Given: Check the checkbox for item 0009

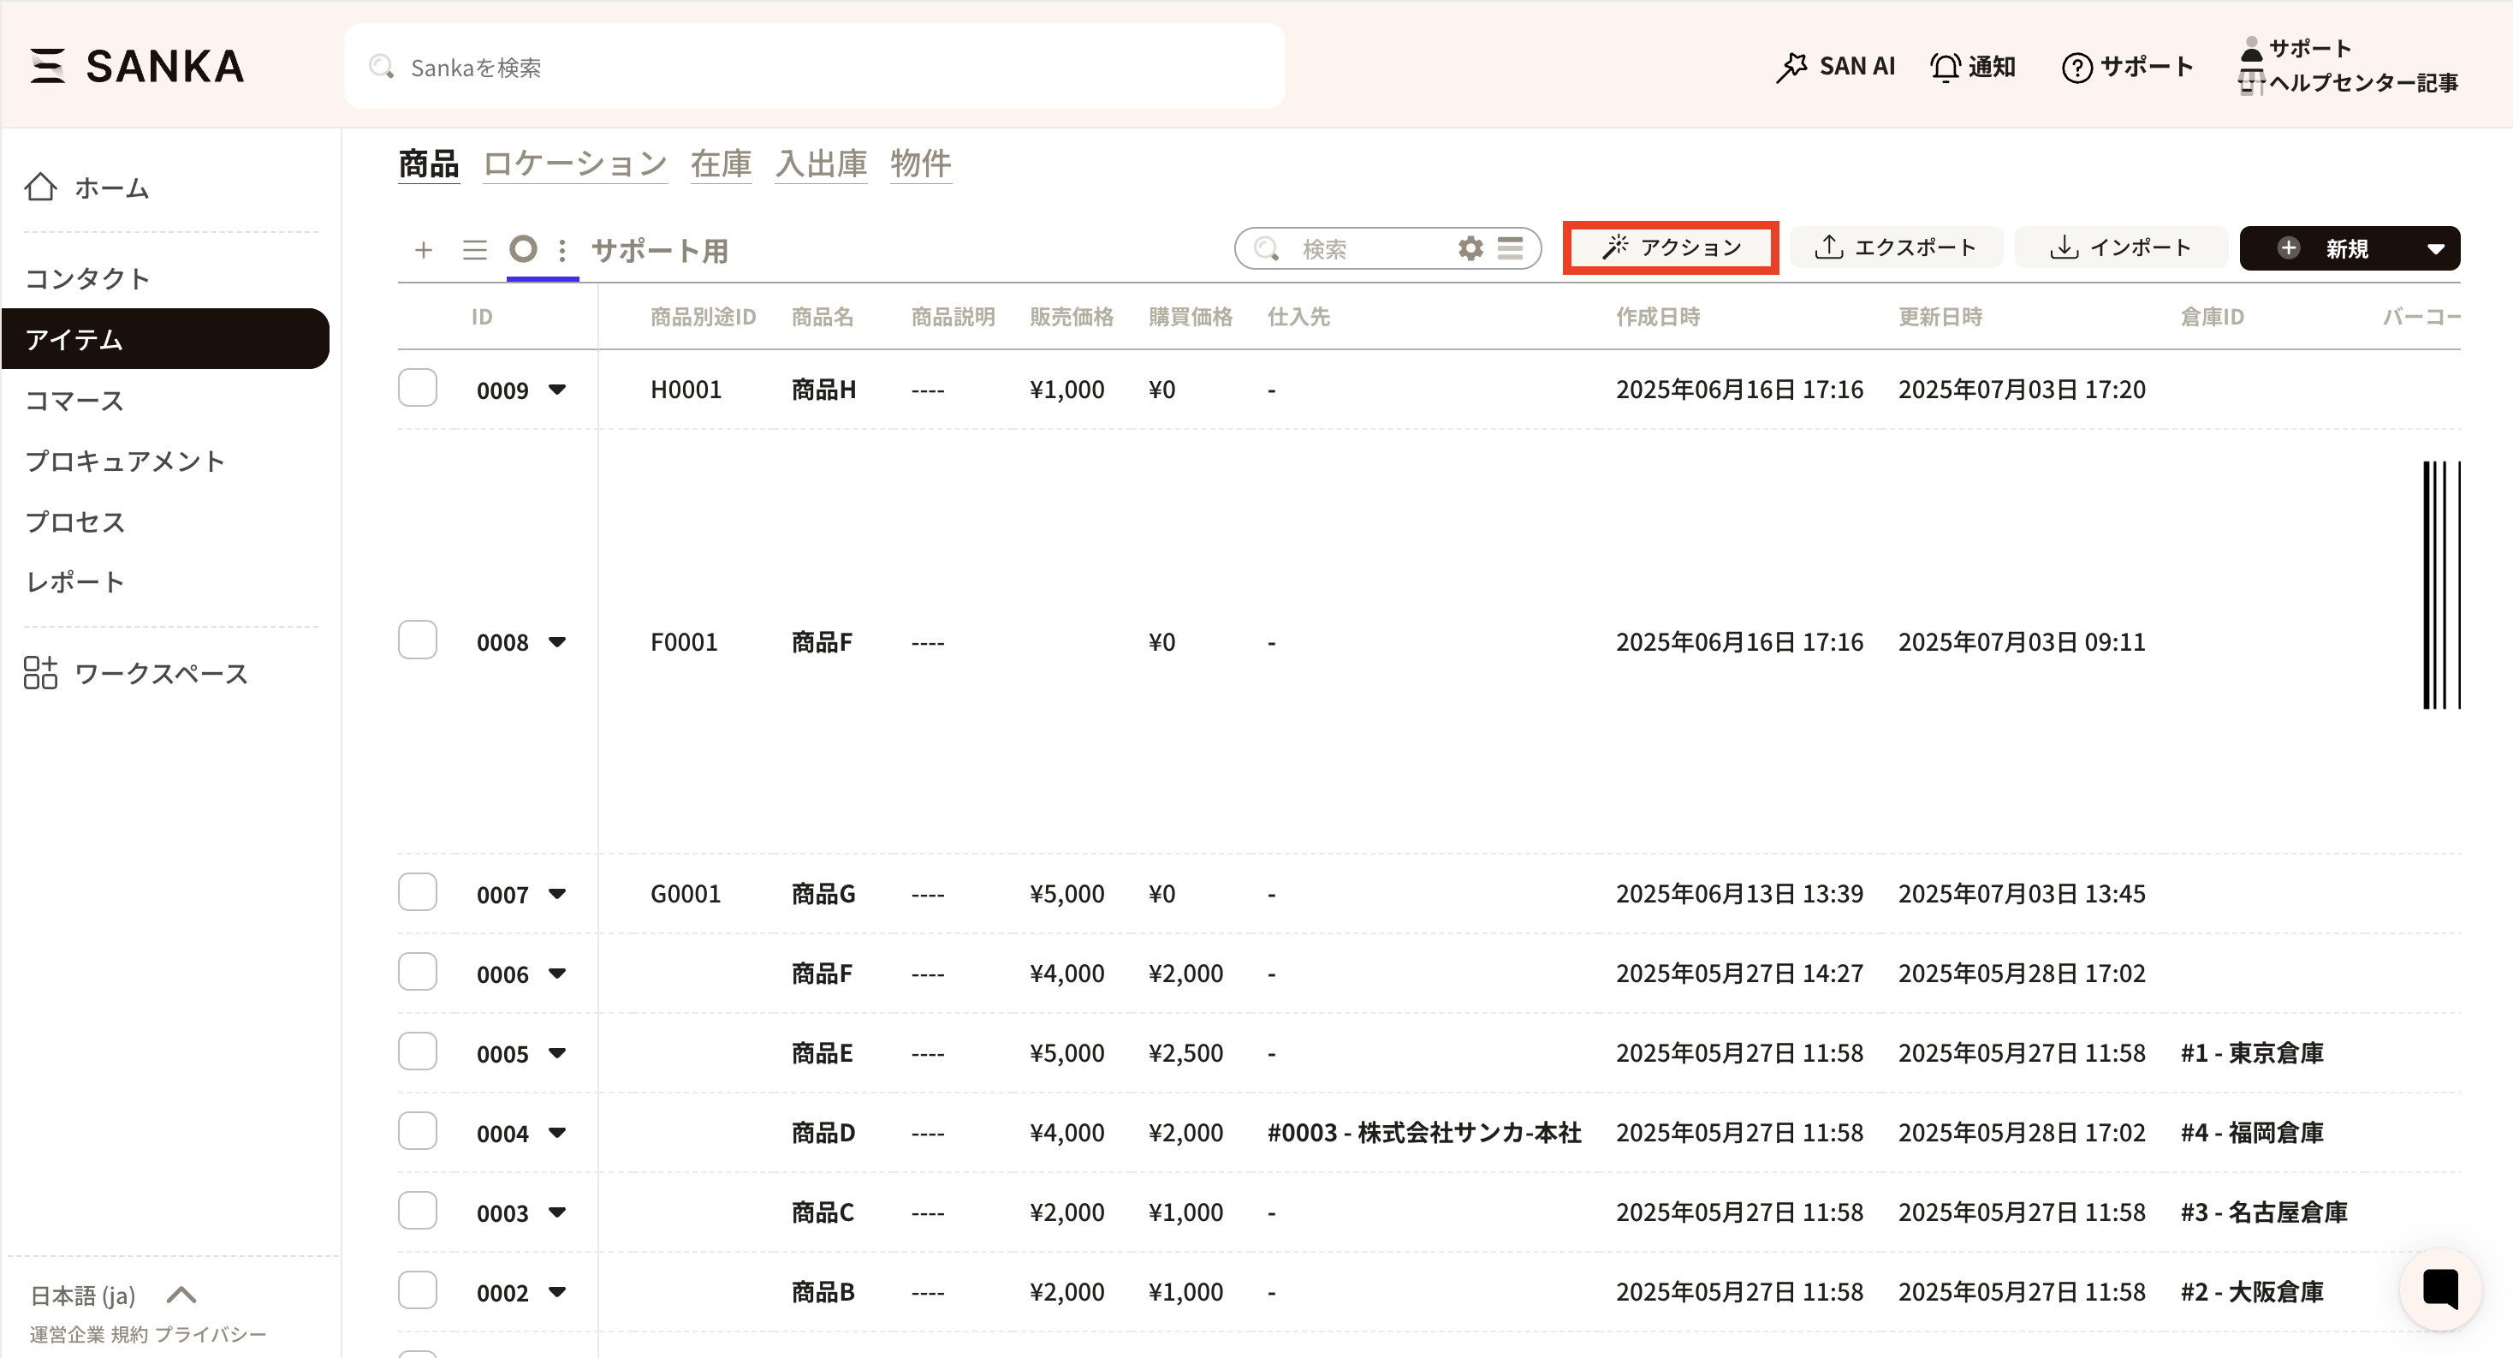Looking at the screenshot, I should click(x=418, y=388).
